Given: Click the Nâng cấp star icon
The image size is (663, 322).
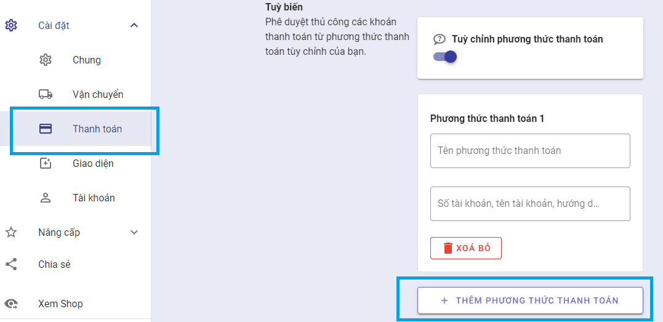Looking at the screenshot, I should [x=11, y=233].
